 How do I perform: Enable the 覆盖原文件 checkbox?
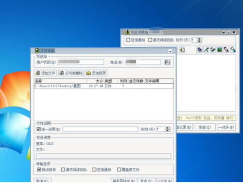pyautogui.click(x=119, y=170)
